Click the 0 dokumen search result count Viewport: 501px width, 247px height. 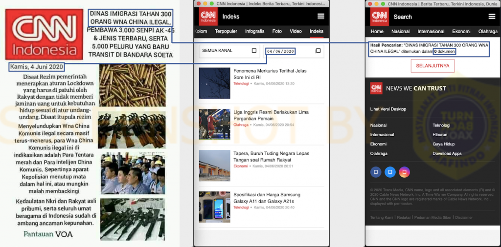[x=445, y=52]
